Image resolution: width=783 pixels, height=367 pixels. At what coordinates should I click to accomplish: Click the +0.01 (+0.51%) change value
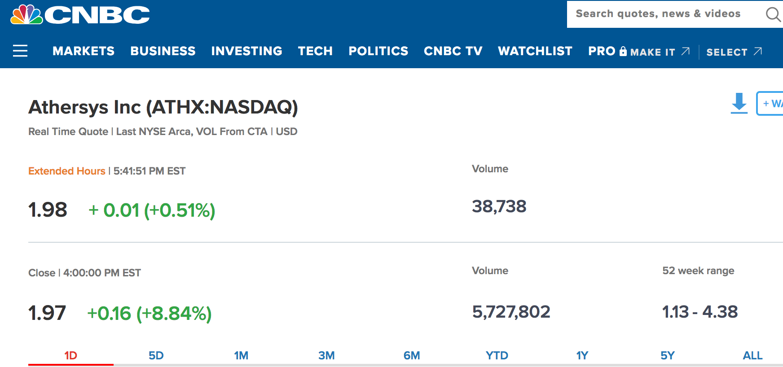click(x=152, y=210)
